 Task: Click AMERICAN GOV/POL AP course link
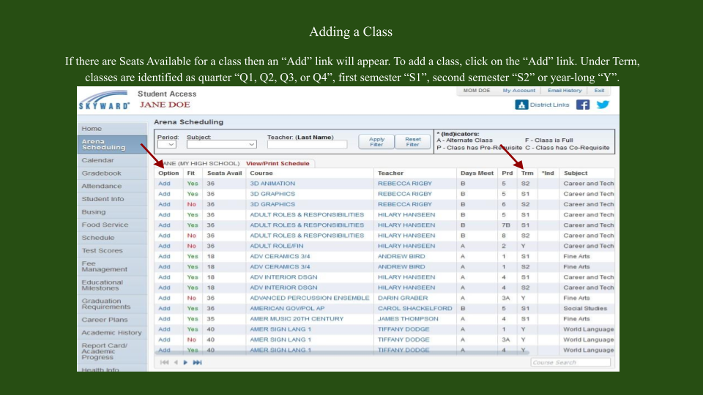[x=287, y=309]
